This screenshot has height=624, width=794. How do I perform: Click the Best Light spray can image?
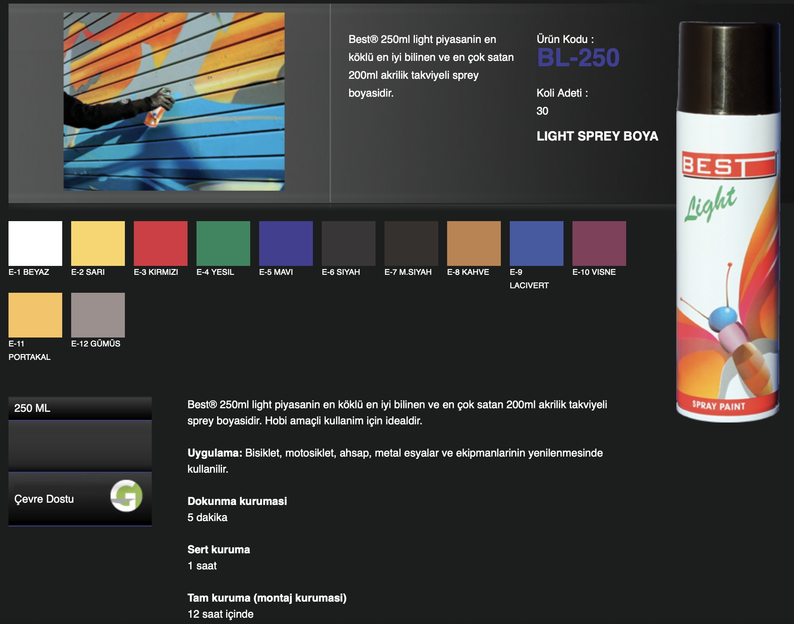728,222
